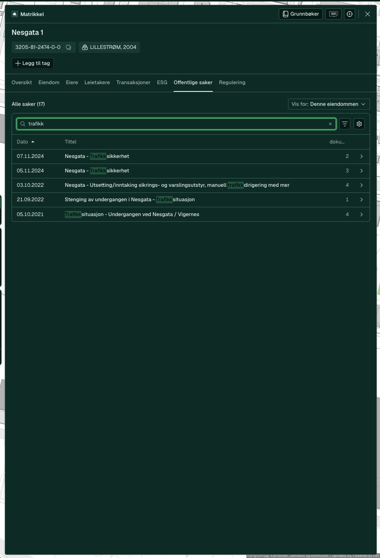Add a tag with Legg til tag

pos(32,63)
